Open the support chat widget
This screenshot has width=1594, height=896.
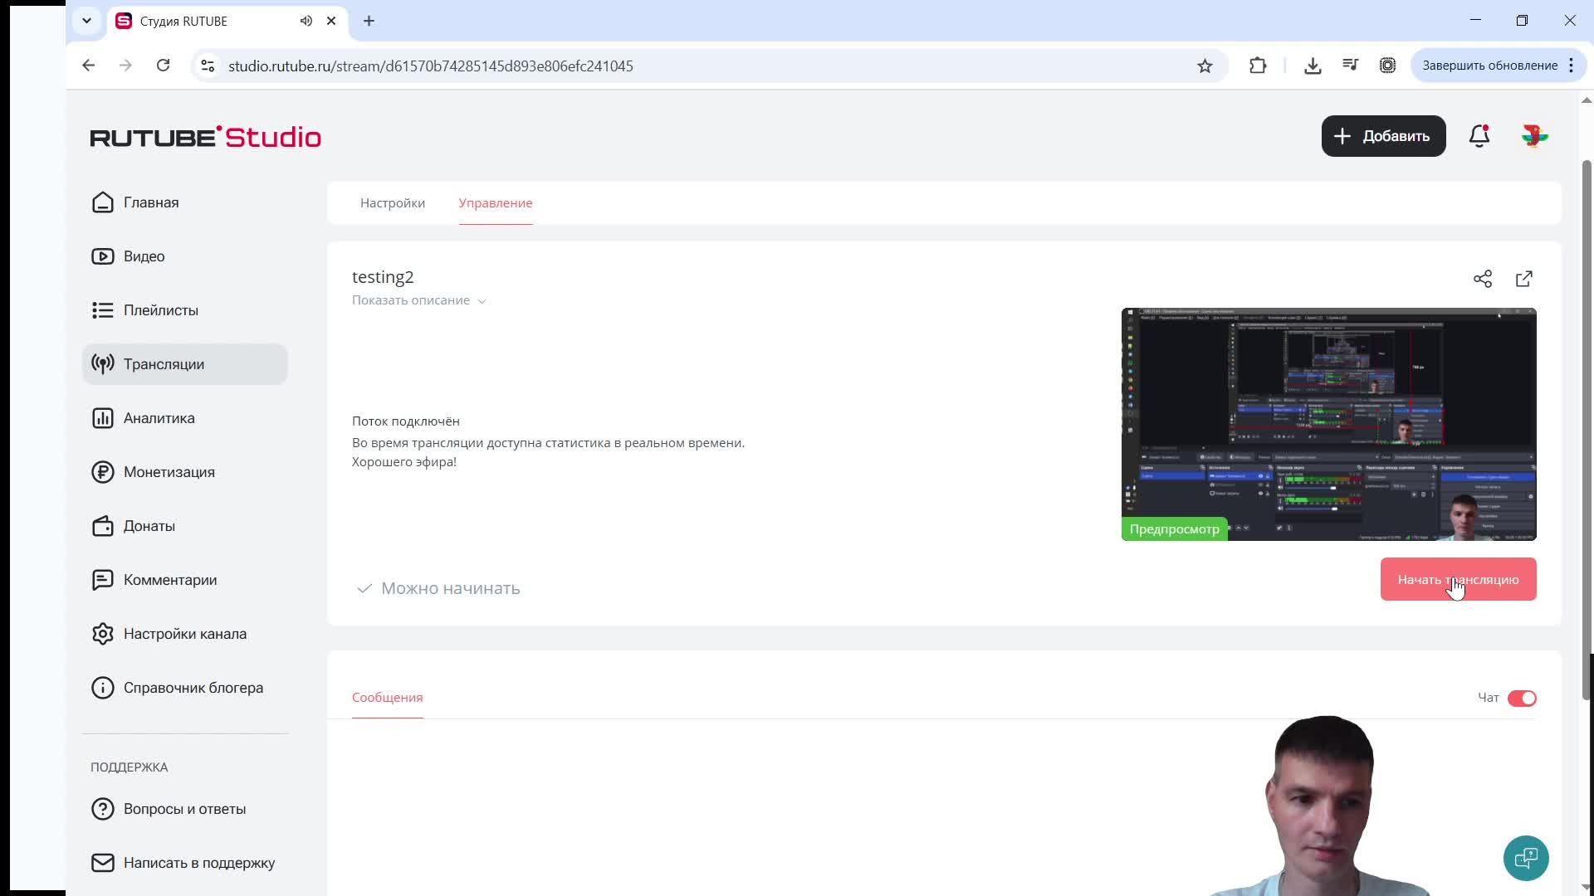coord(1526,858)
